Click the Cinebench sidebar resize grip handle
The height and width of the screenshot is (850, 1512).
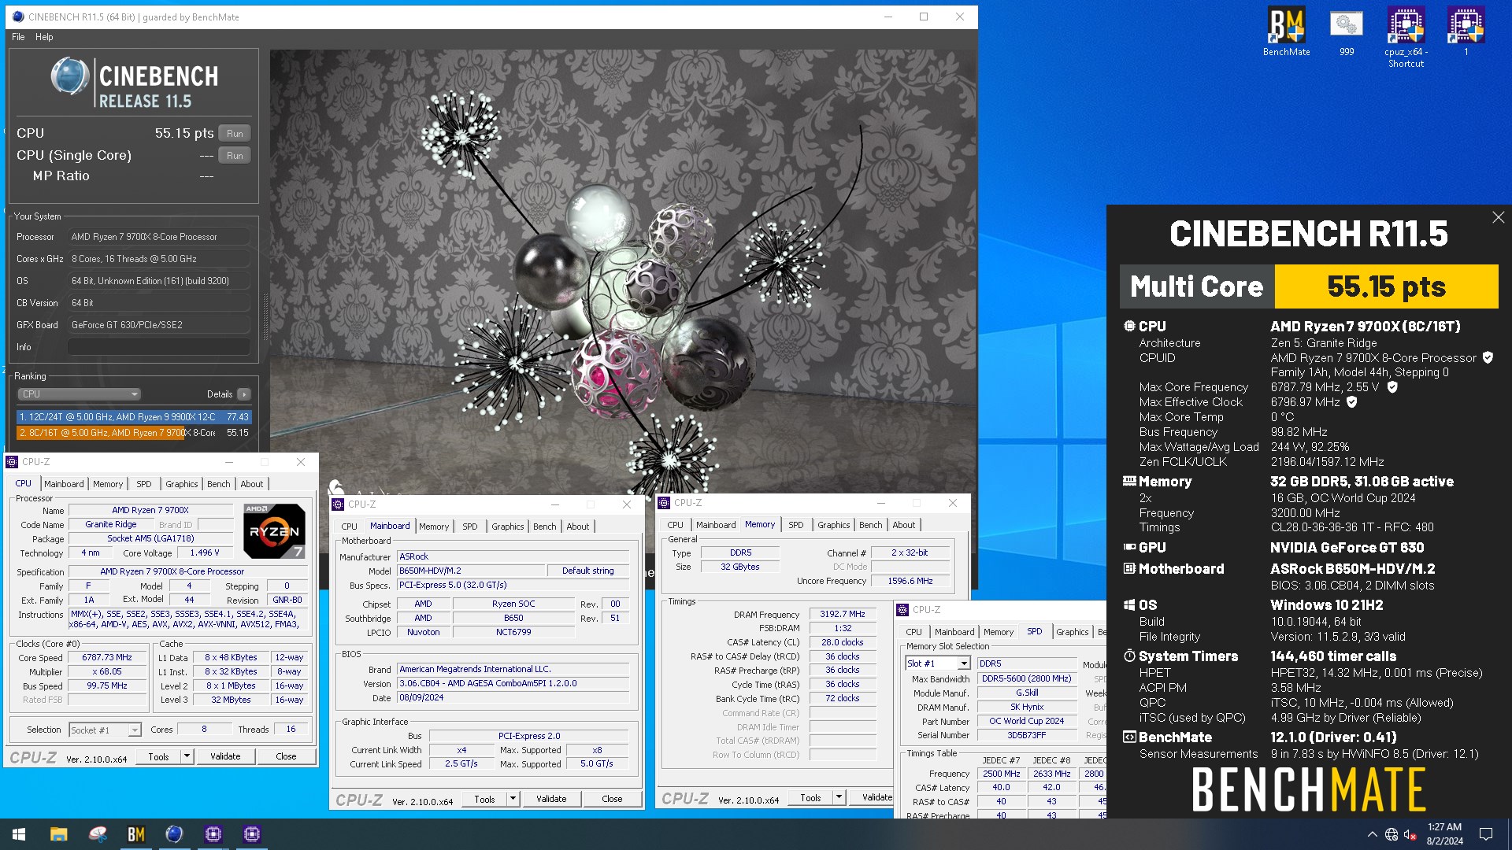click(x=265, y=316)
